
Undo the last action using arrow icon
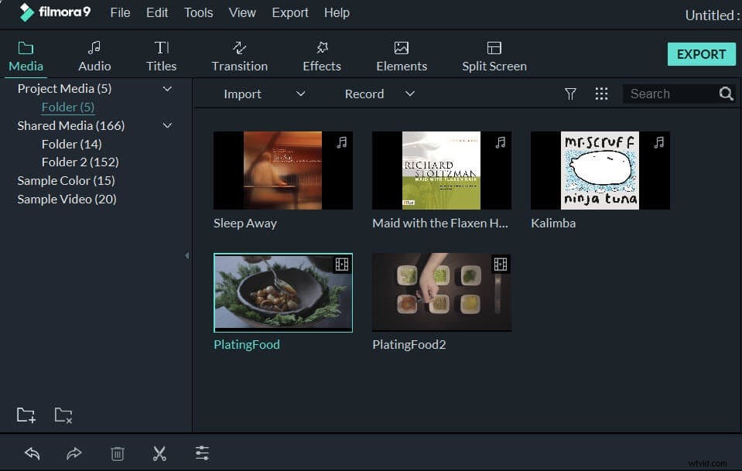coord(32,453)
